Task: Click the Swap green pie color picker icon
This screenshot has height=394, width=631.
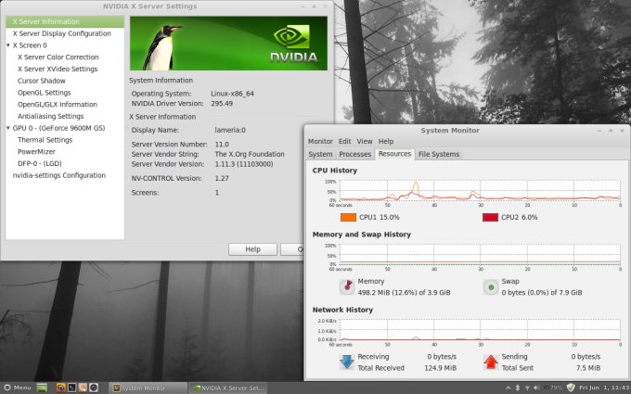Action: tap(491, 287)
